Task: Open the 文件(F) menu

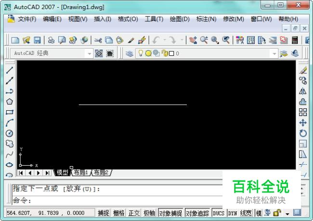Action: click(27, 19)
